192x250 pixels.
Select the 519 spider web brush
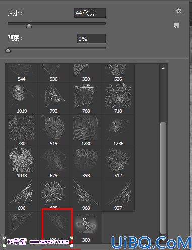53,131
